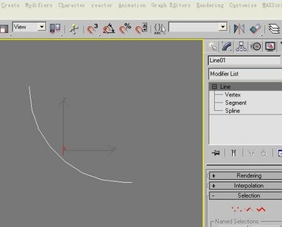This screenshot has height=227, width=282.
Task: Click Edit Named Selection Sets icon
Action: click(x=160, y=29)
